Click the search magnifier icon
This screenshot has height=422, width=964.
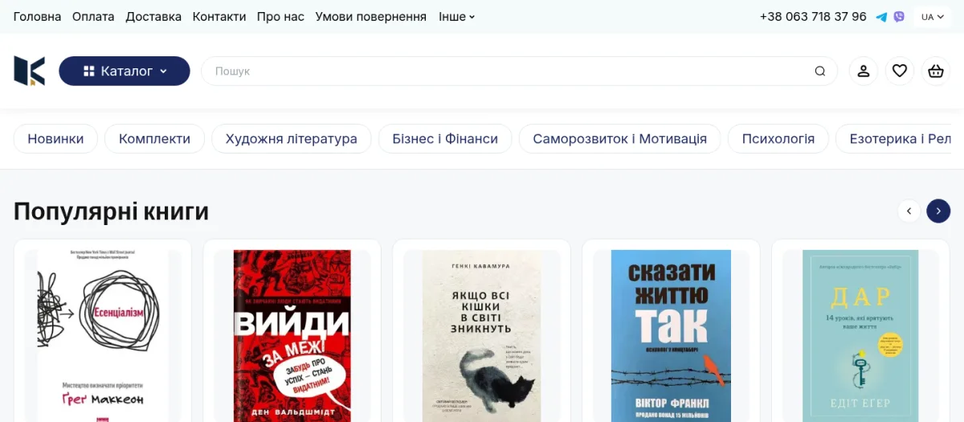820,72
